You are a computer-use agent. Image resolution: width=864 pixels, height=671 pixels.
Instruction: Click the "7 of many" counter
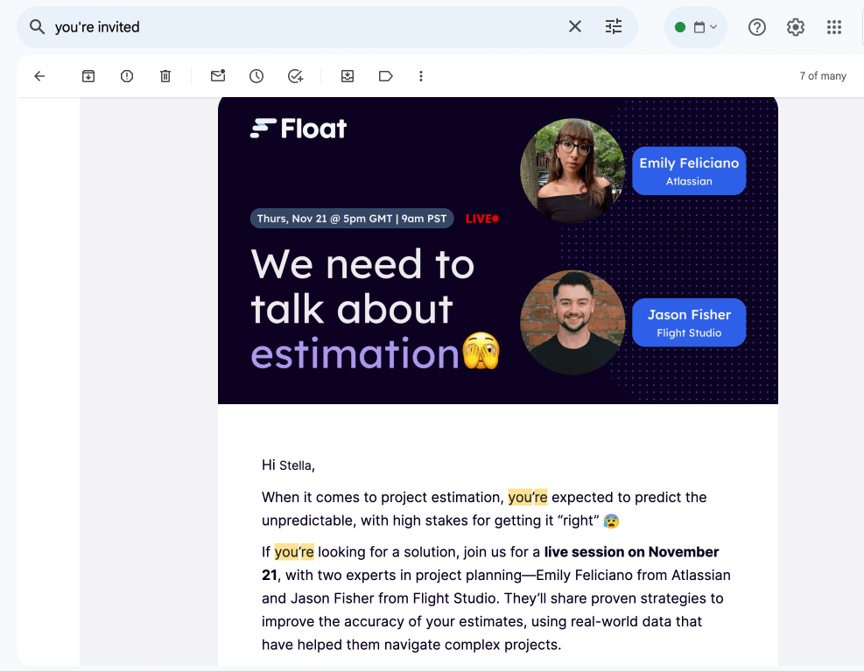coord(823,76)
